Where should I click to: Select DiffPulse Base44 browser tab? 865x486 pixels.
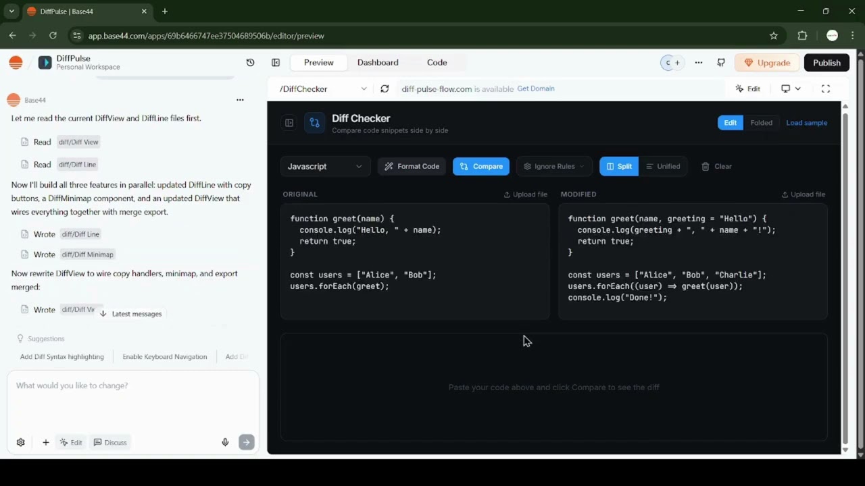(86, 11)
